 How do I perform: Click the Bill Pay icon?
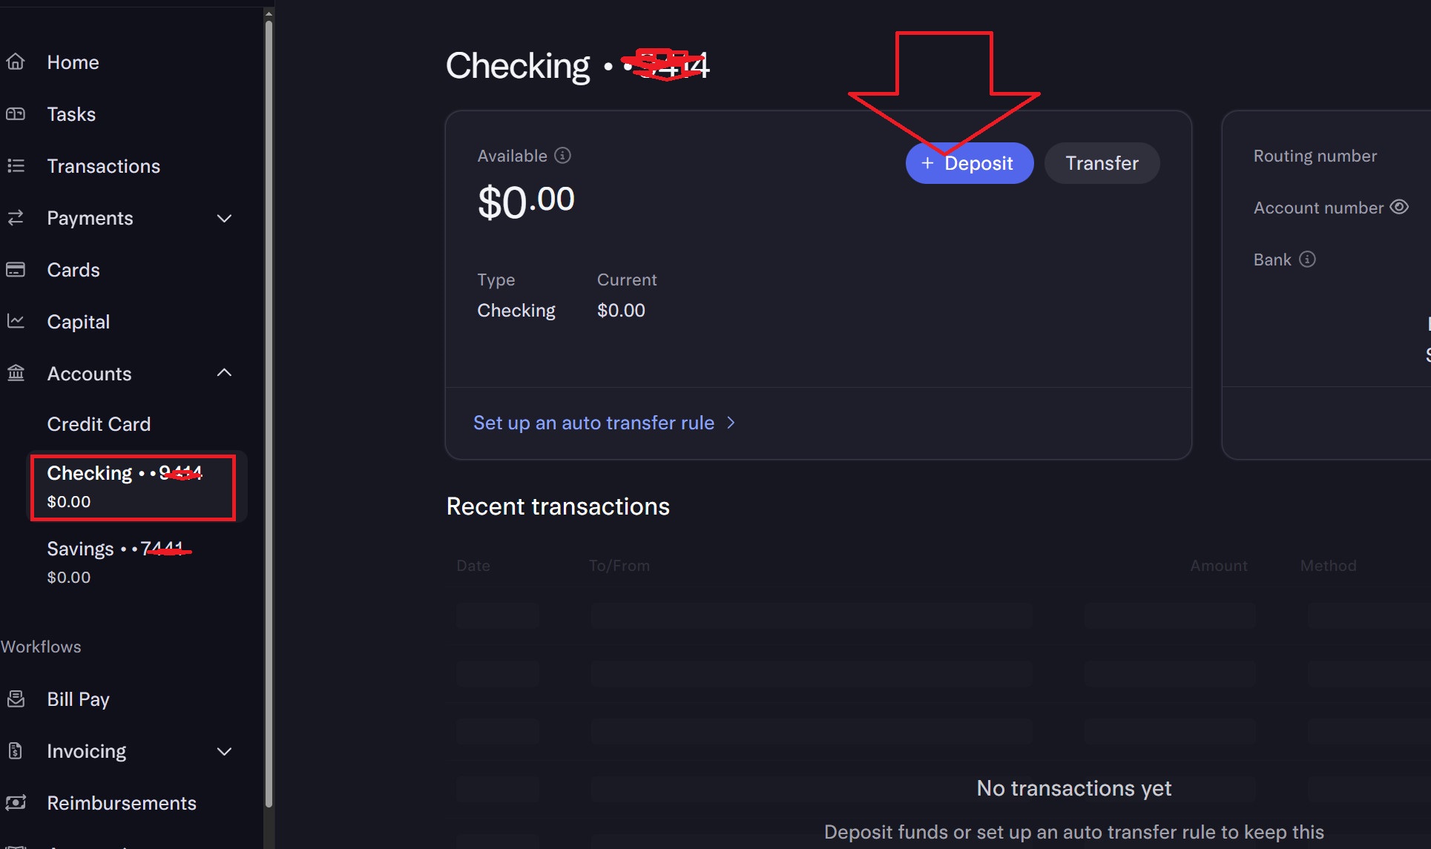(x=16, y=699)
